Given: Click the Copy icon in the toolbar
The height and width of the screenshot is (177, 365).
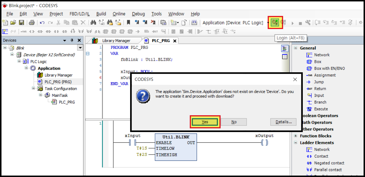Looking at the screenshot, I should coord(66,22).
